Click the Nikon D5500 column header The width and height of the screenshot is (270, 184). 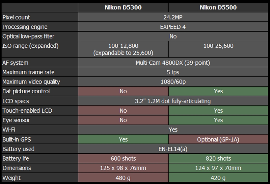[218, 7]
